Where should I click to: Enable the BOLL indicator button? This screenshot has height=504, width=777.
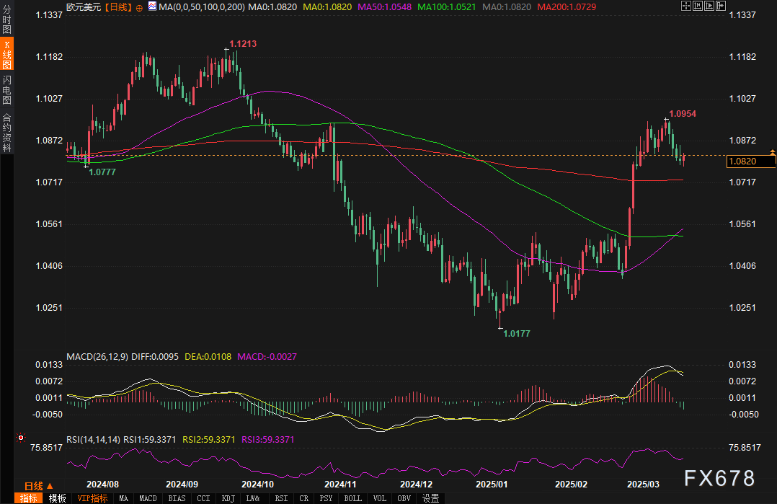[x=352, y=498]
